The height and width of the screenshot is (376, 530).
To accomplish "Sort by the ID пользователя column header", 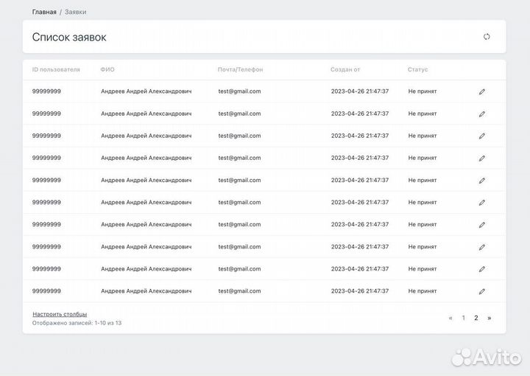I will coord(56,69).
